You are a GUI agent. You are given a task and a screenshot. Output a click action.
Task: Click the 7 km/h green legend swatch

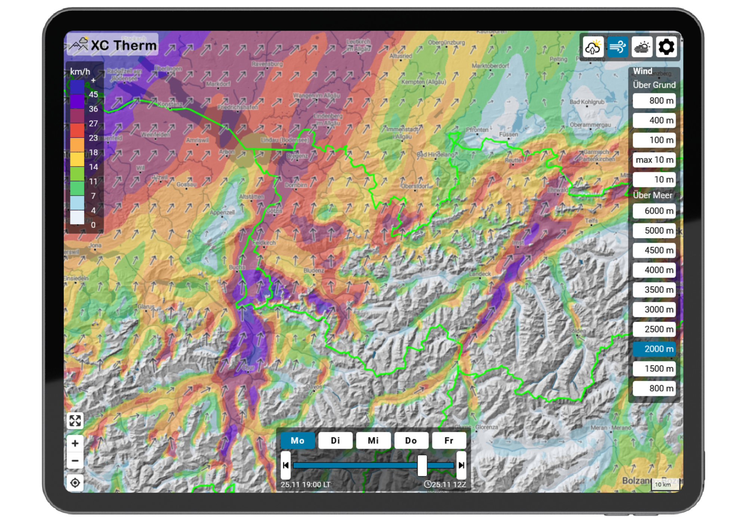[x=77, y=188]
